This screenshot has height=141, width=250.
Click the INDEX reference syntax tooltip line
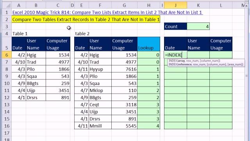[206, 64]
